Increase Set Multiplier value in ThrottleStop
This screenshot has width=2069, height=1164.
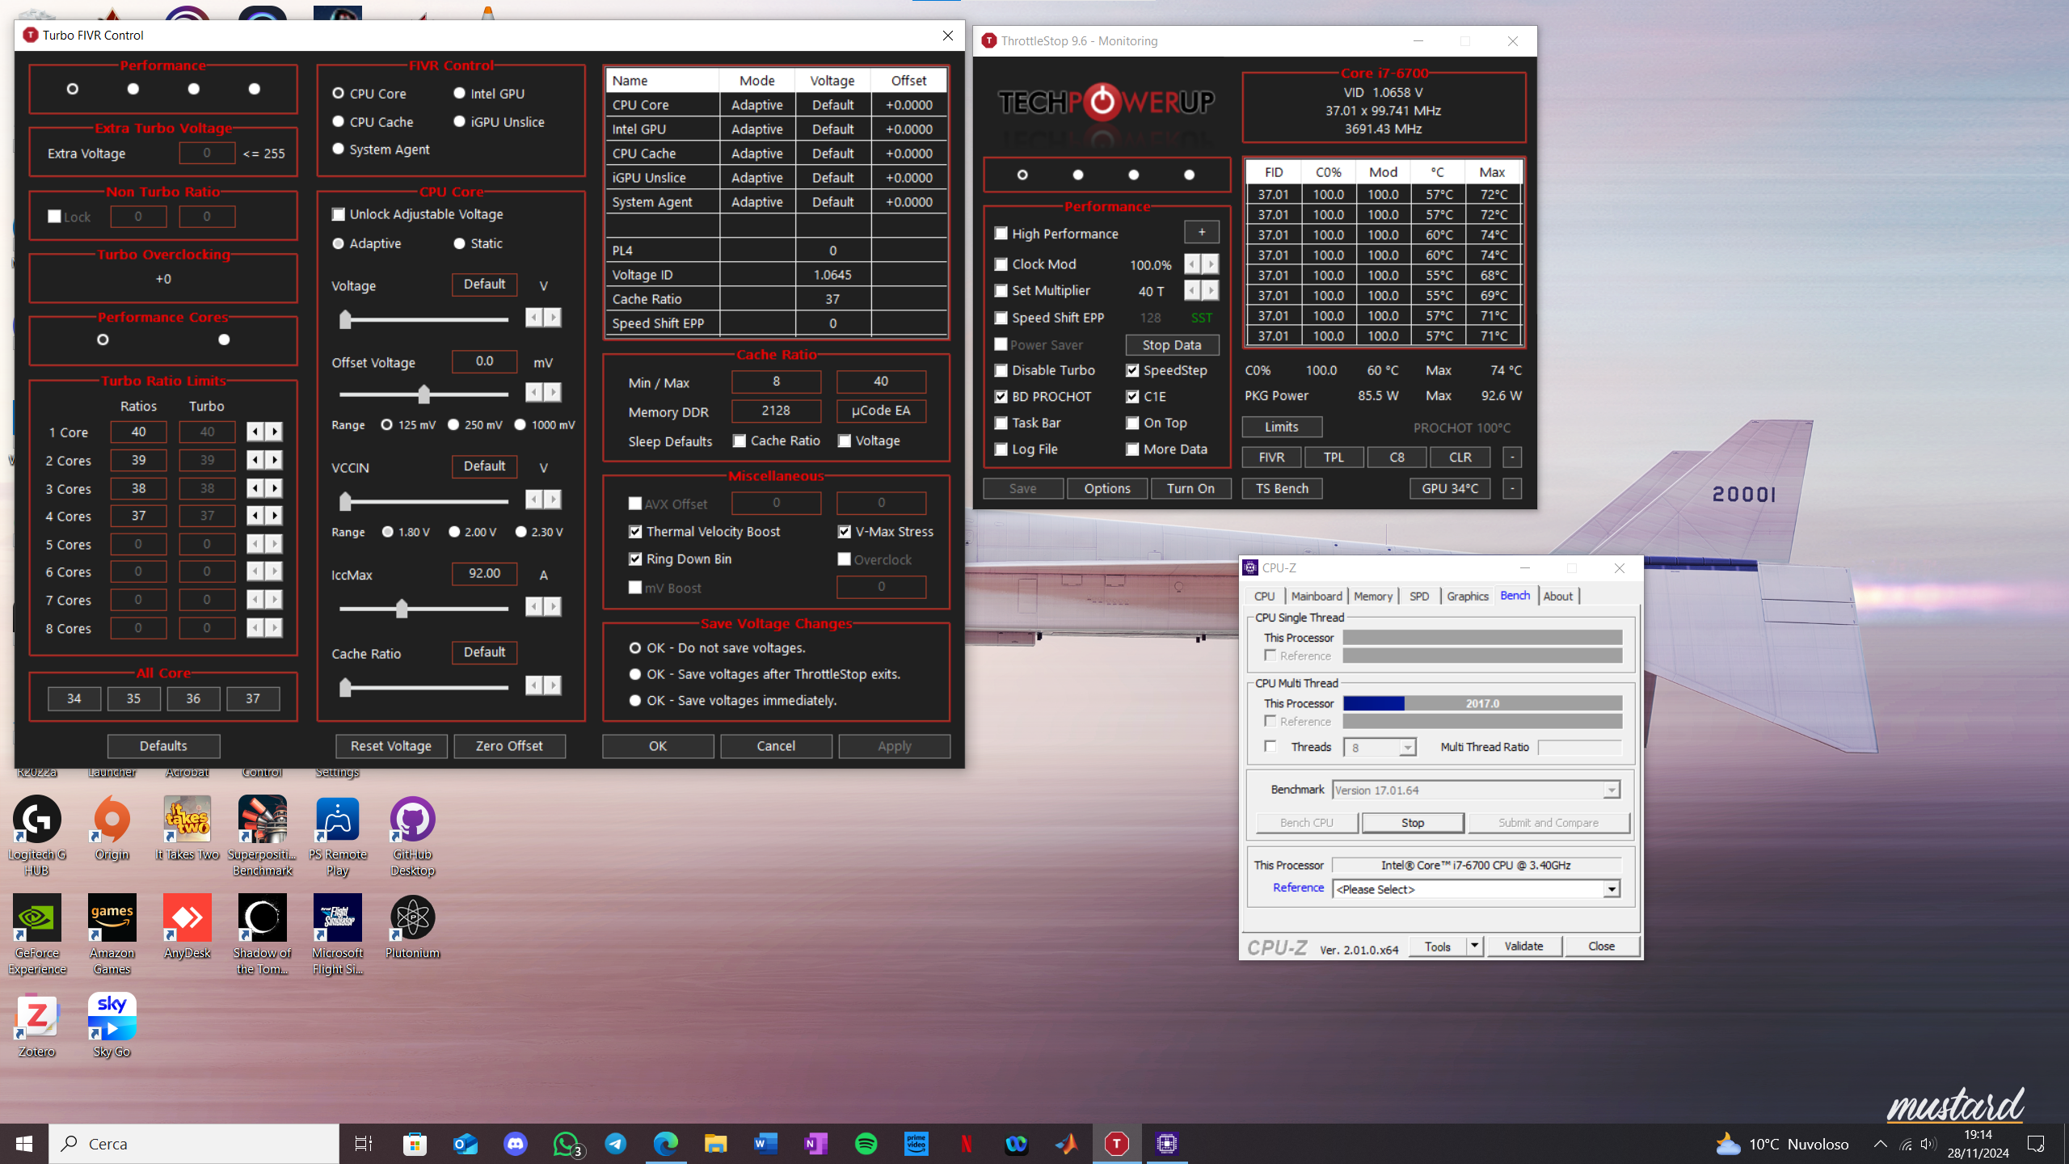[x=1211, y=290]
